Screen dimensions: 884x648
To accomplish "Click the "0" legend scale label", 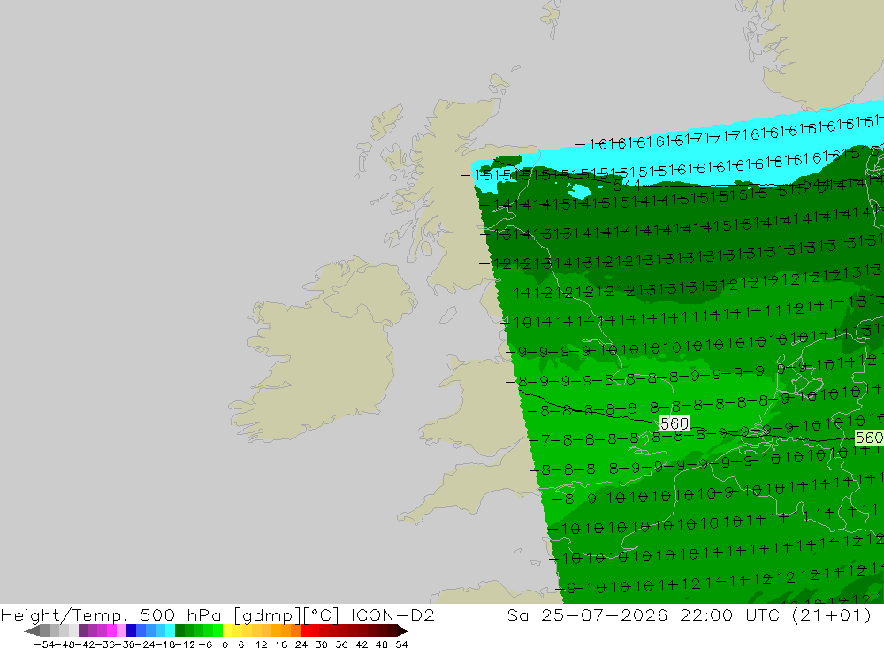I will click(225, 644).
